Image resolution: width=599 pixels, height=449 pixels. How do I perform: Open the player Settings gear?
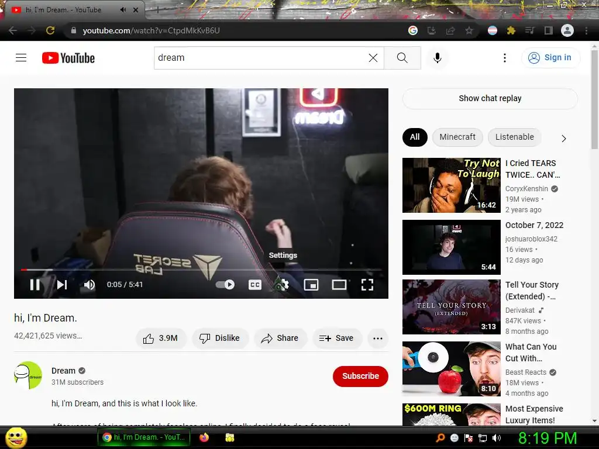pos(283,285)
